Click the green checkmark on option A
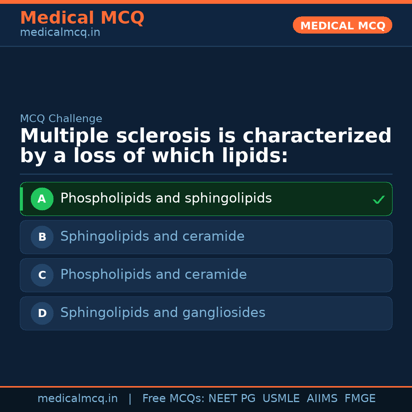The width and height of the screenshot is (412, 412). (378, 200)
